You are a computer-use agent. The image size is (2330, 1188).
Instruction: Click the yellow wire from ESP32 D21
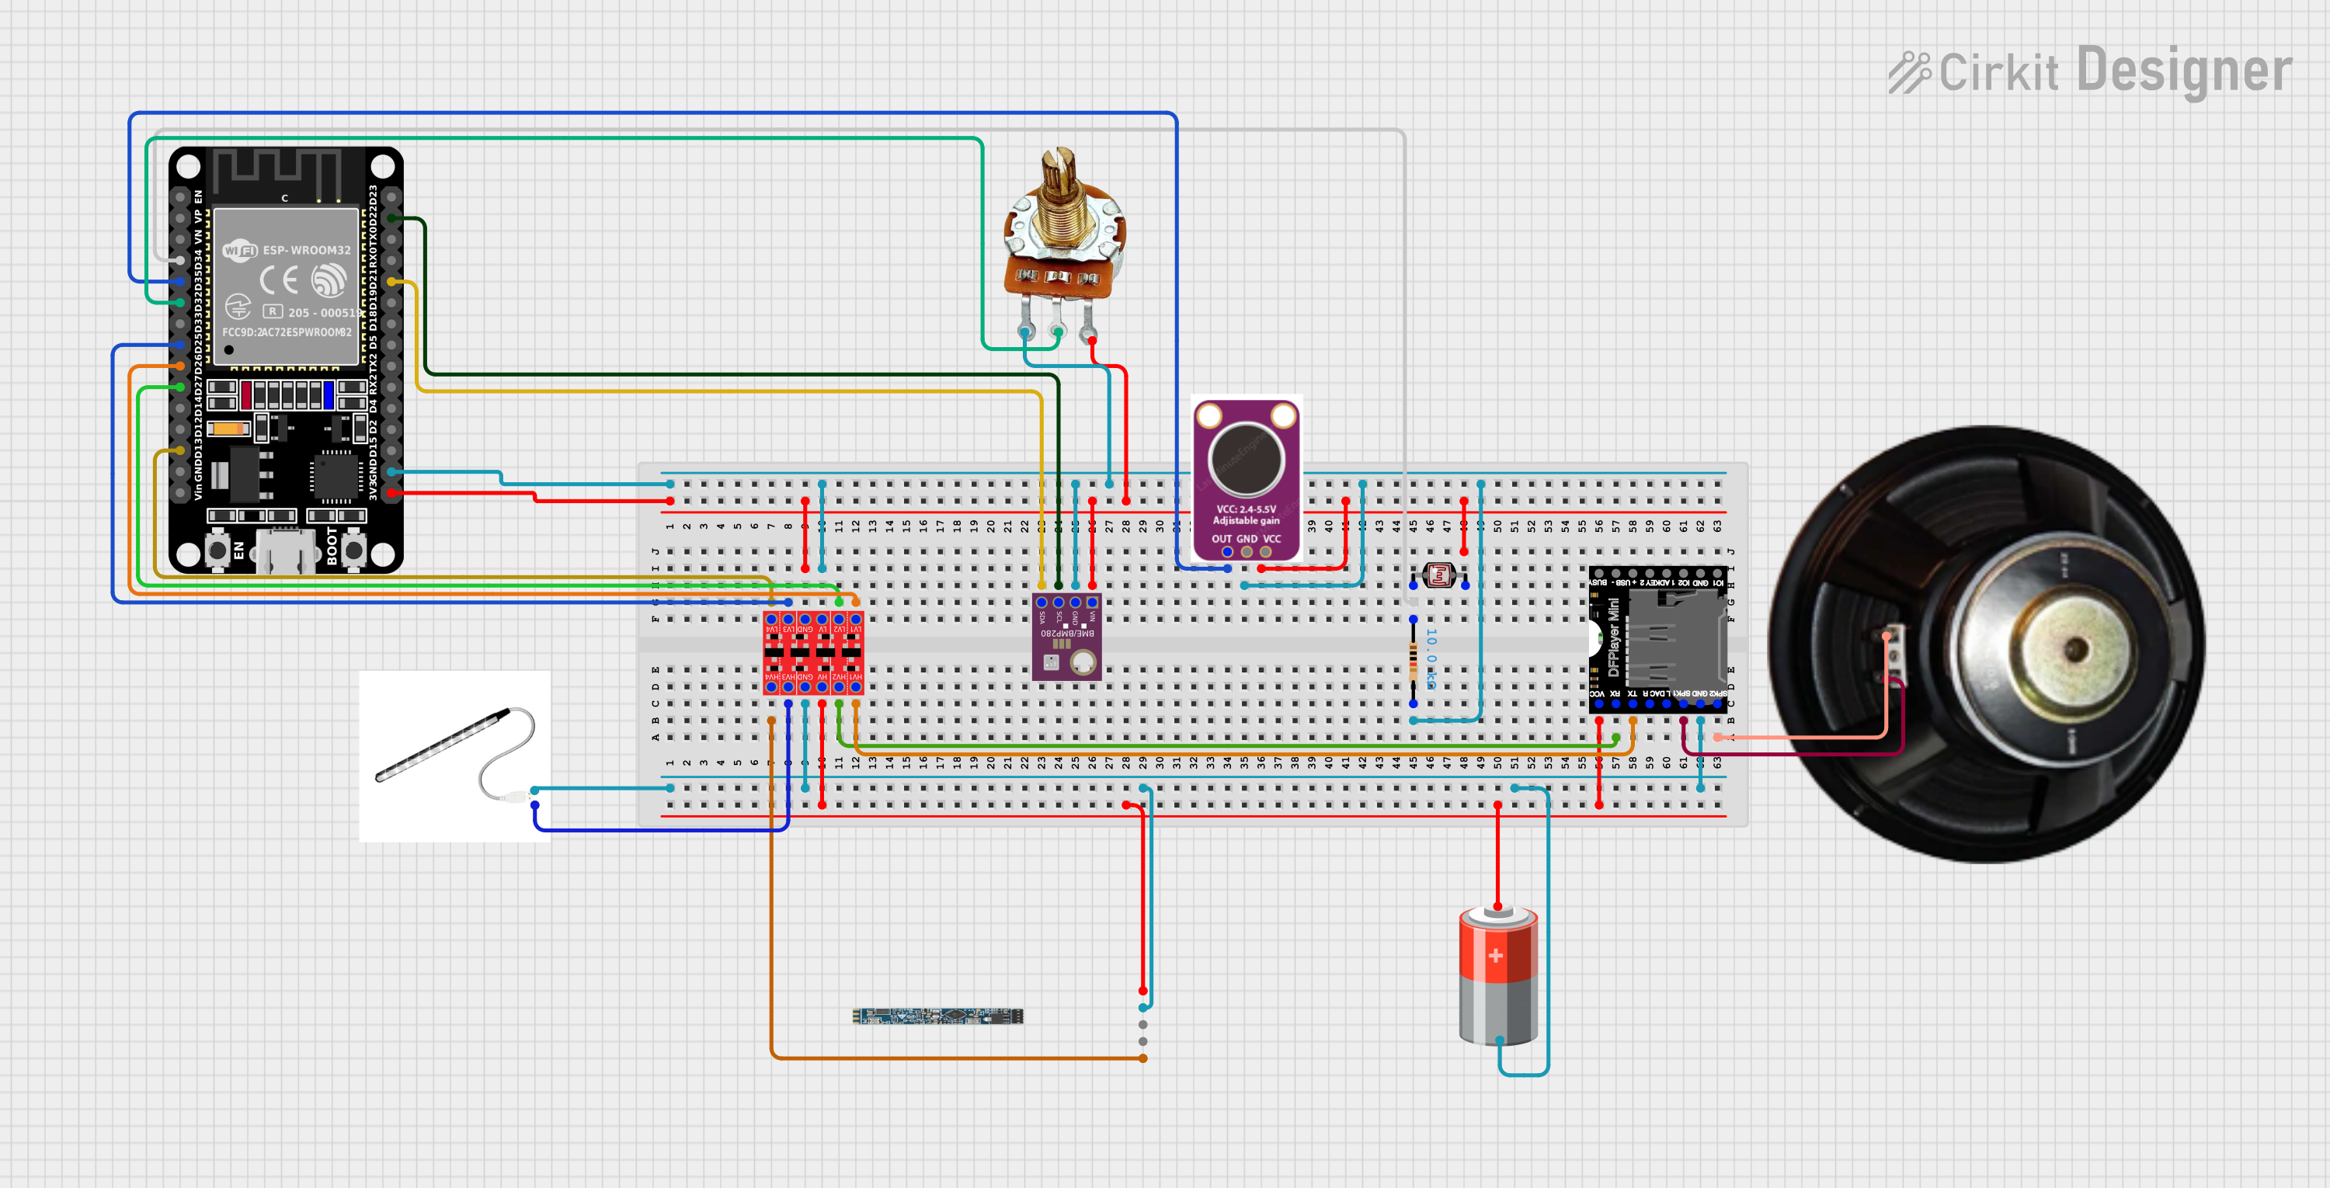click(724, 391)
